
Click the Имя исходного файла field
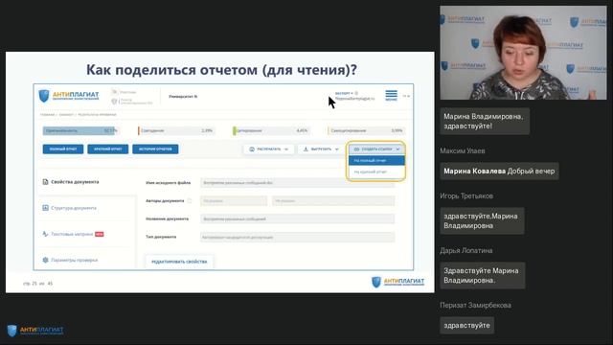[x=298, y=183]
